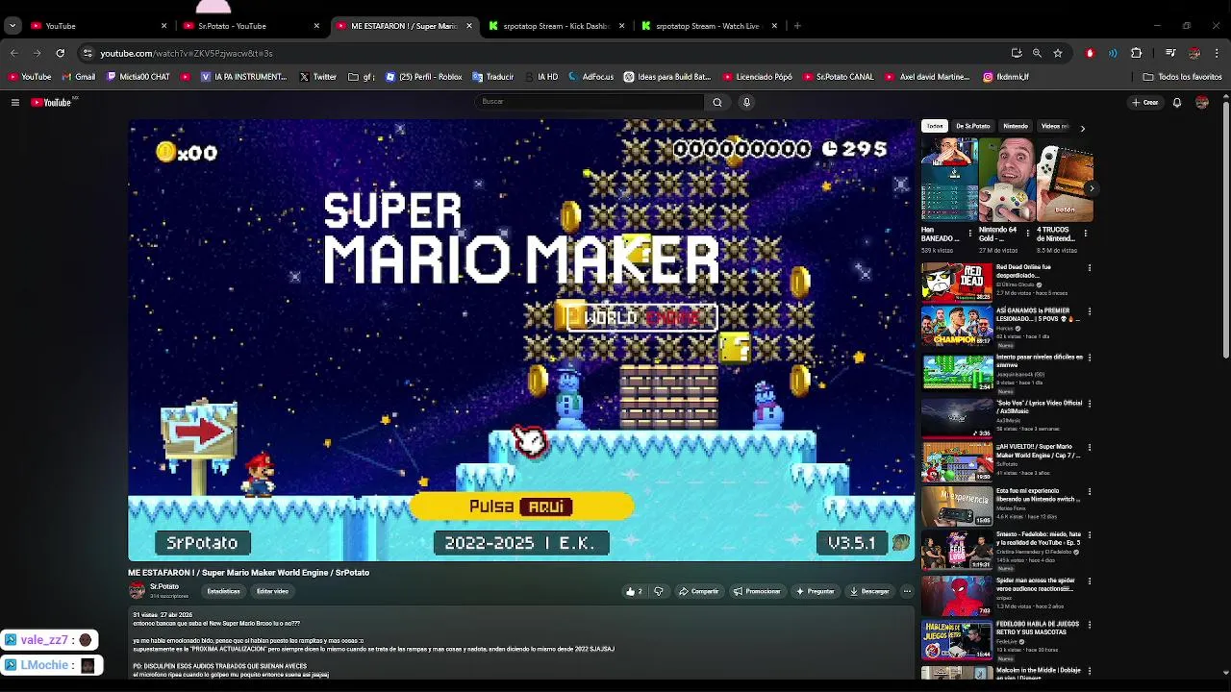
Task: Focus the Buscar search field
Action: [590, 102]
